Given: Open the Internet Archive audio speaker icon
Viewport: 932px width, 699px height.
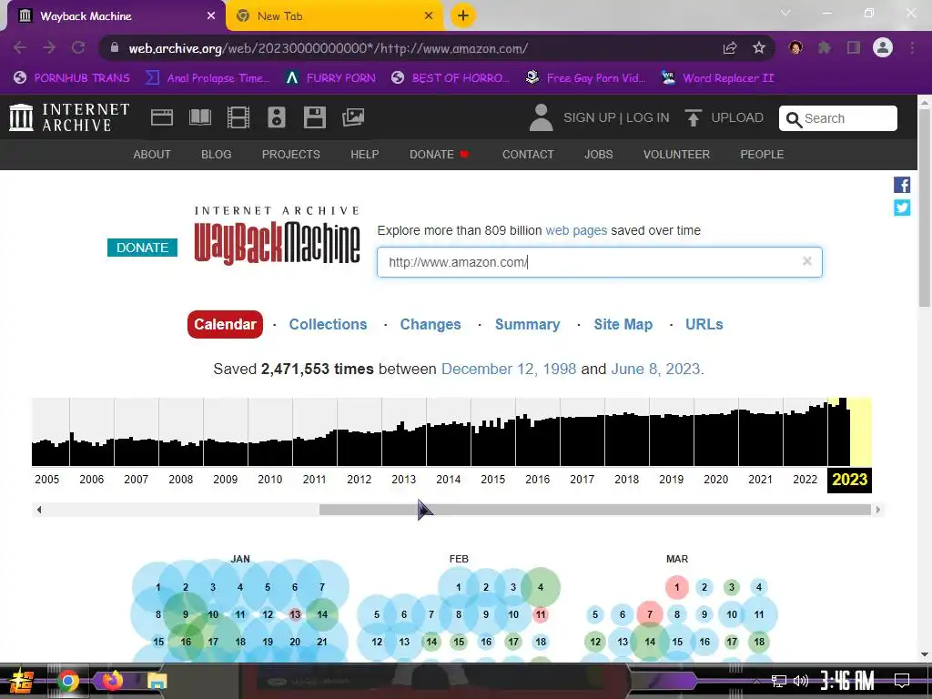Looking at the screenshot, I should (277, 117).
